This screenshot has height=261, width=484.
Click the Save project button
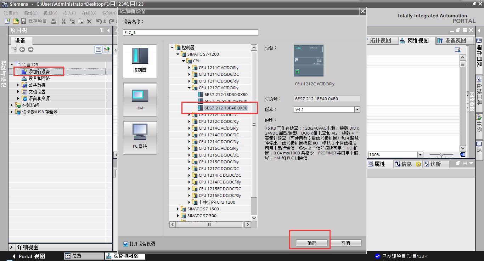pos(34,21)
